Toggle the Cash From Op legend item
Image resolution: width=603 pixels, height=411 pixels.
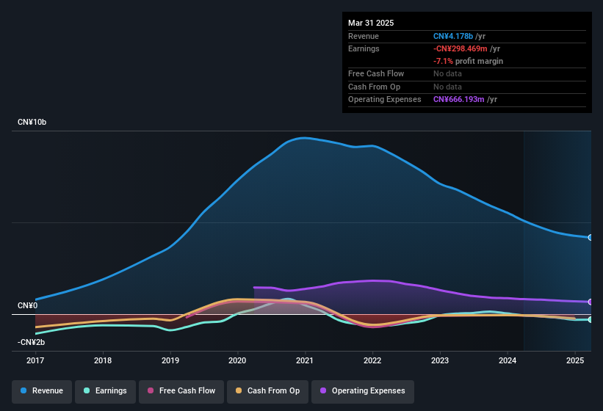(267, 391)
